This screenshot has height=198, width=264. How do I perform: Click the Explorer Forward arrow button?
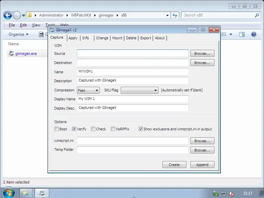17,15
